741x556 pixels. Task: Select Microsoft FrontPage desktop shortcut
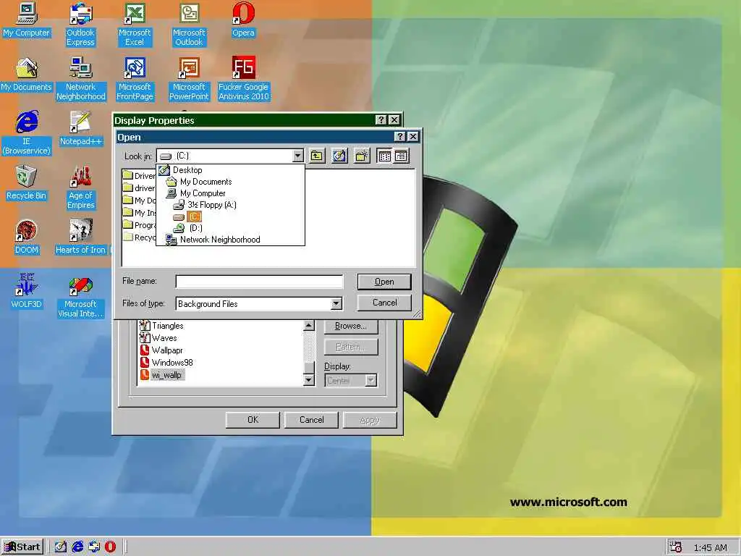(x=135, y=79)
